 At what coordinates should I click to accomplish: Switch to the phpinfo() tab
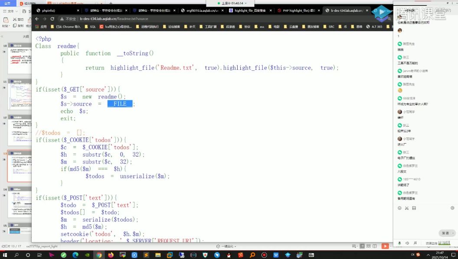coord(49,10)
